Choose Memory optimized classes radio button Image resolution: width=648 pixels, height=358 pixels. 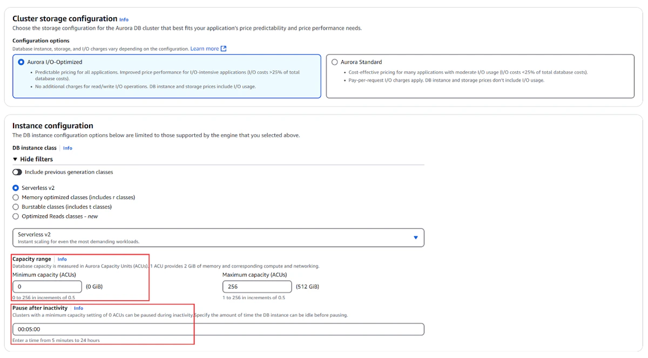click(x=16, y=197)
